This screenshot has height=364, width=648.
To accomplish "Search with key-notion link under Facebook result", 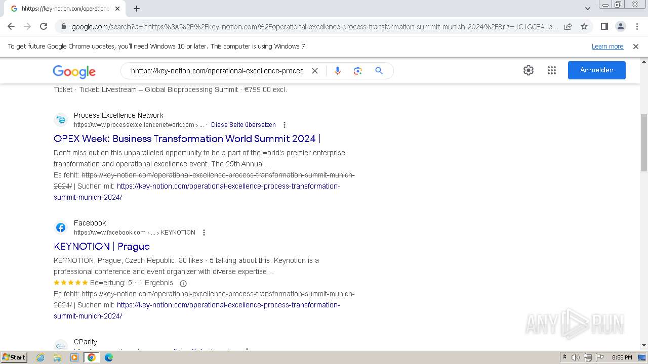I will (197, 310).
